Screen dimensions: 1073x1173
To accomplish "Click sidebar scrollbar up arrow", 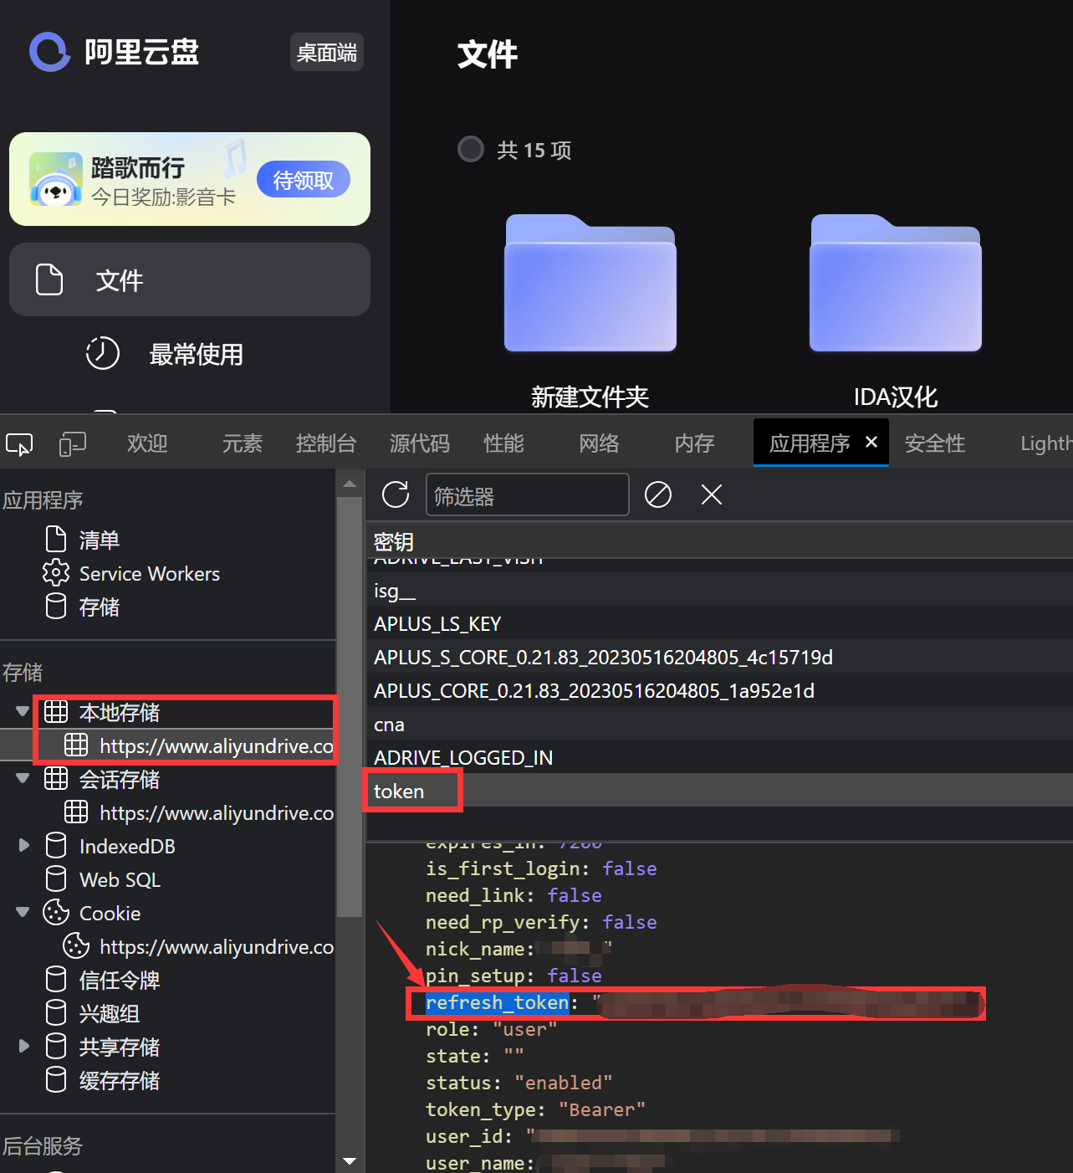I will [350, 484].
